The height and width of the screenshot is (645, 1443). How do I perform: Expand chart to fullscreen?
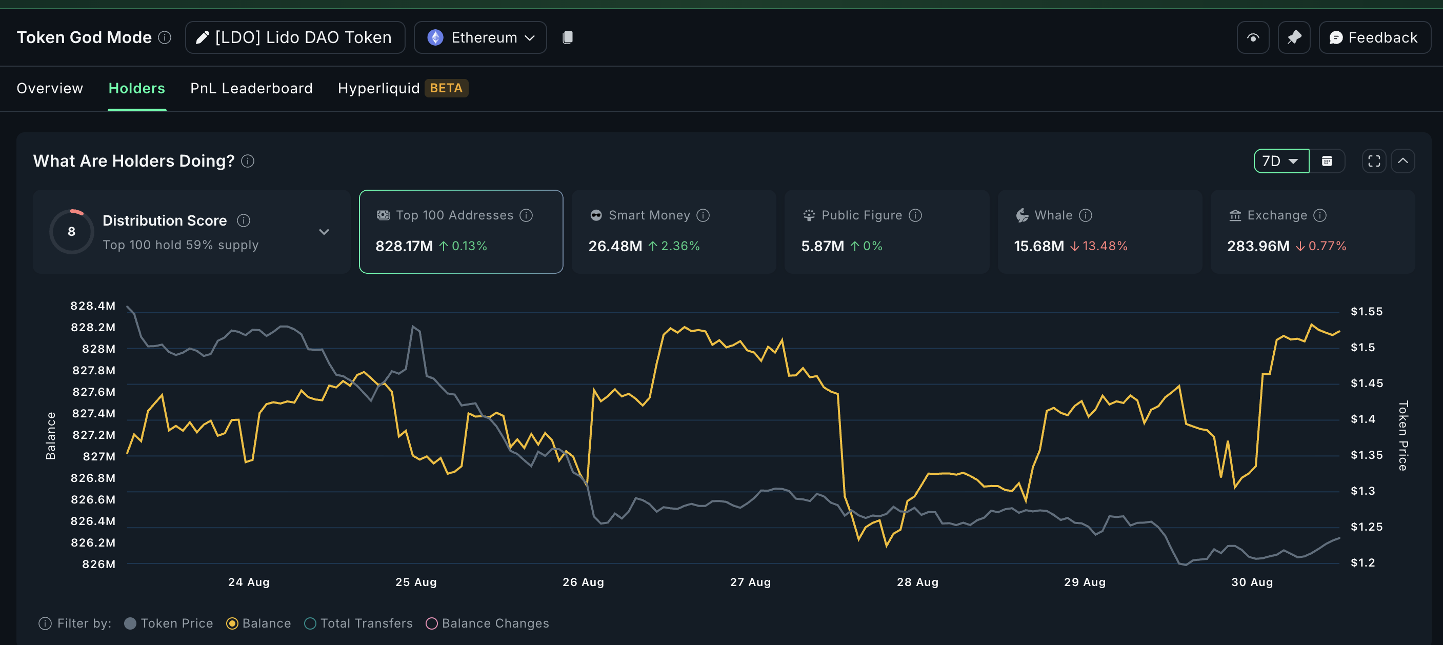click(1374, 161)
